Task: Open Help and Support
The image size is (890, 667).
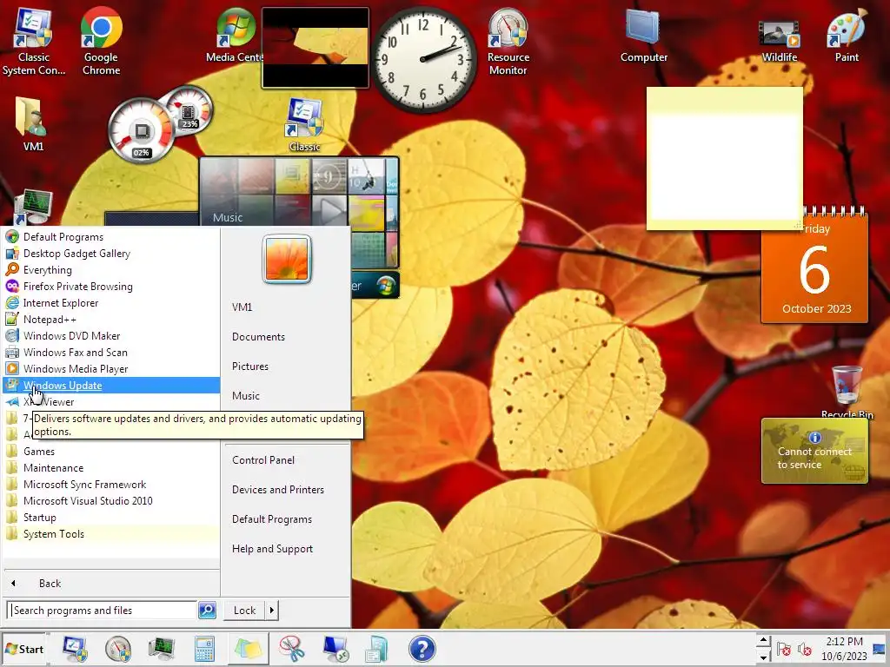Action: tap(272, 549)
